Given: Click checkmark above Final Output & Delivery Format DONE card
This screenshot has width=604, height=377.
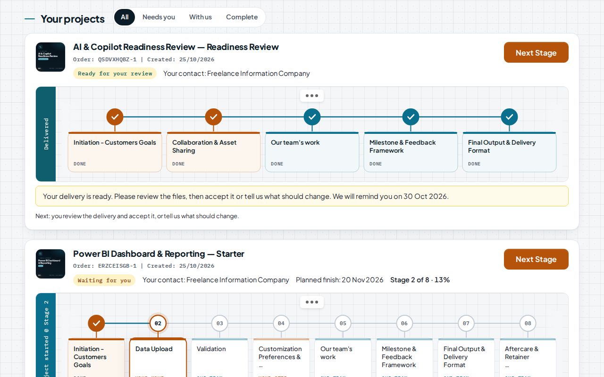Looking at the screenshot, I should point(509,117).
